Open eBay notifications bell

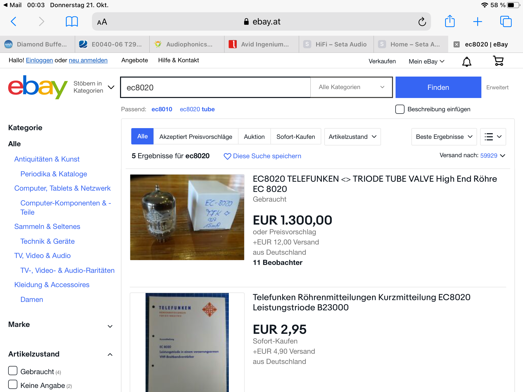tap(467, 62)
